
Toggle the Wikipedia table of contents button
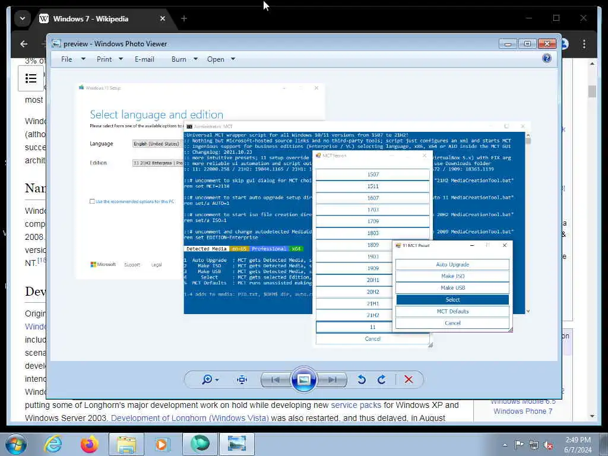(31, 78)
